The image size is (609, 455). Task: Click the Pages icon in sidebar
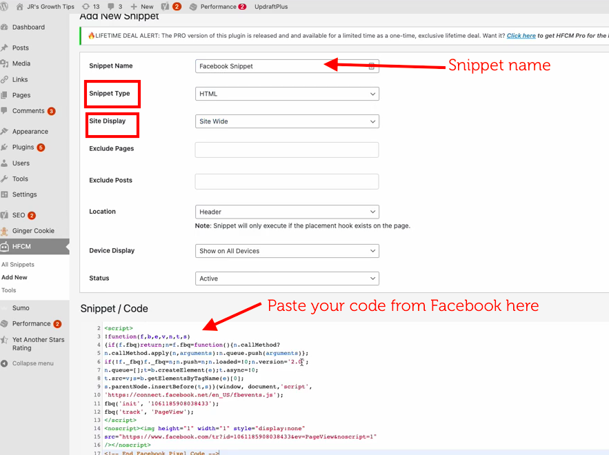pos(4,95)
